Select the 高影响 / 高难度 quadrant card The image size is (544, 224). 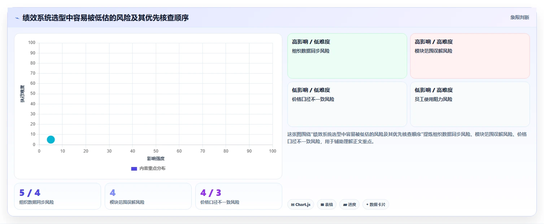[470, 56]
